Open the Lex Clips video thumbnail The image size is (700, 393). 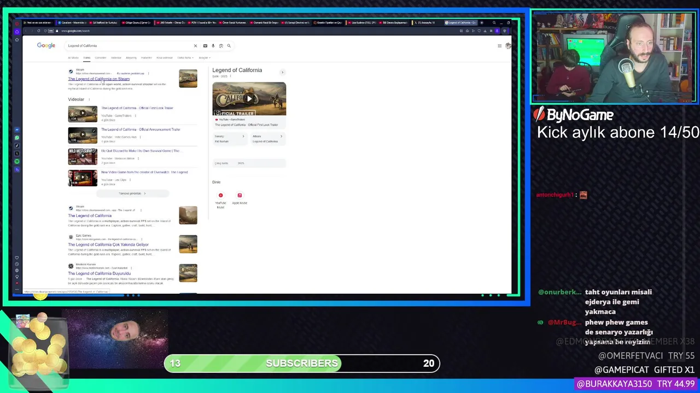coord(83,178)
